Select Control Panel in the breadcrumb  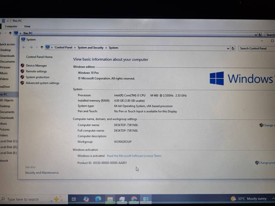point(63,47)
